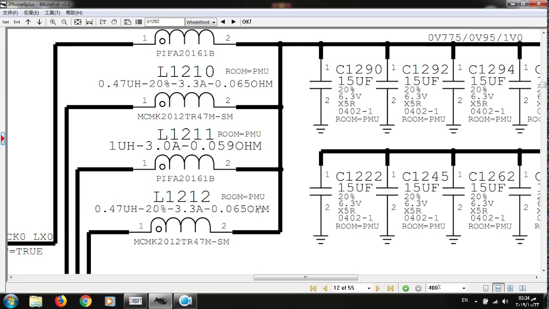The height and width of the screenshot is (309, 549).
Task: Find previous search match arrow
Action: tap(223, 22)
